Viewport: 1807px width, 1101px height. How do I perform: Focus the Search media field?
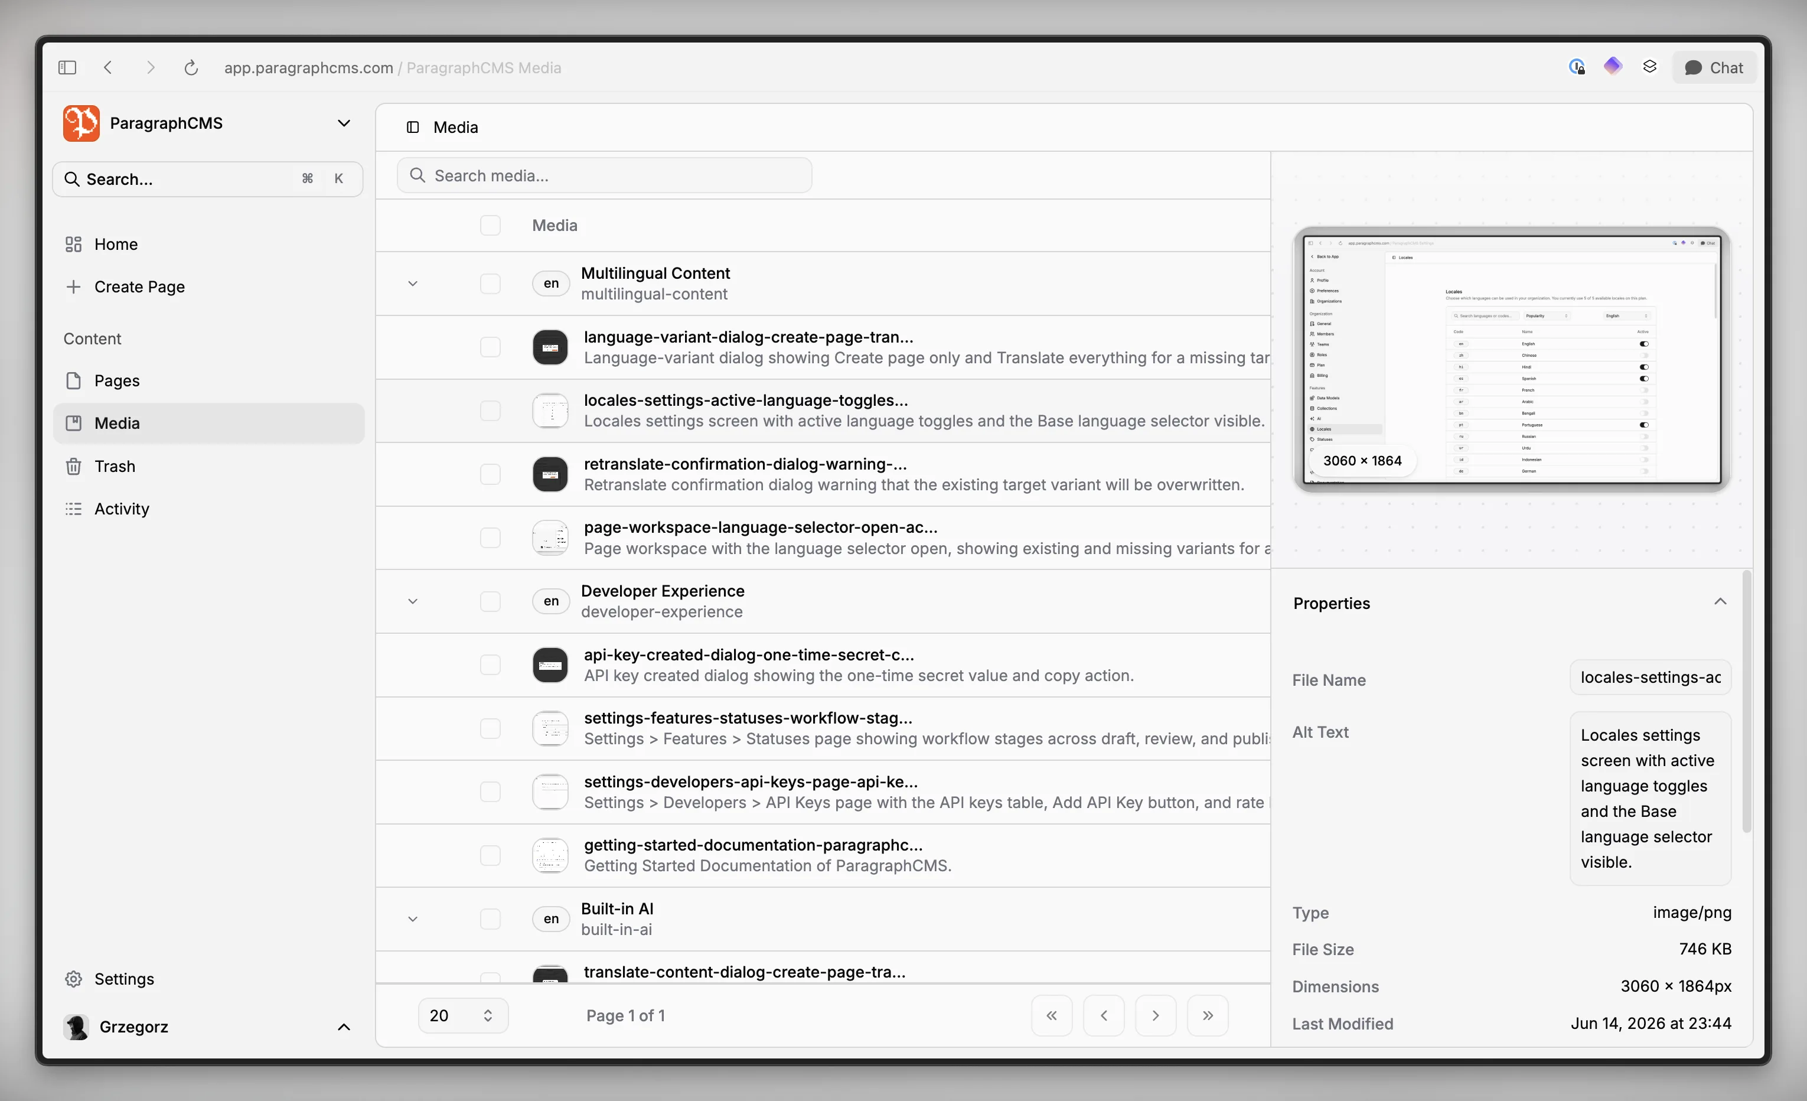(604, 175)
